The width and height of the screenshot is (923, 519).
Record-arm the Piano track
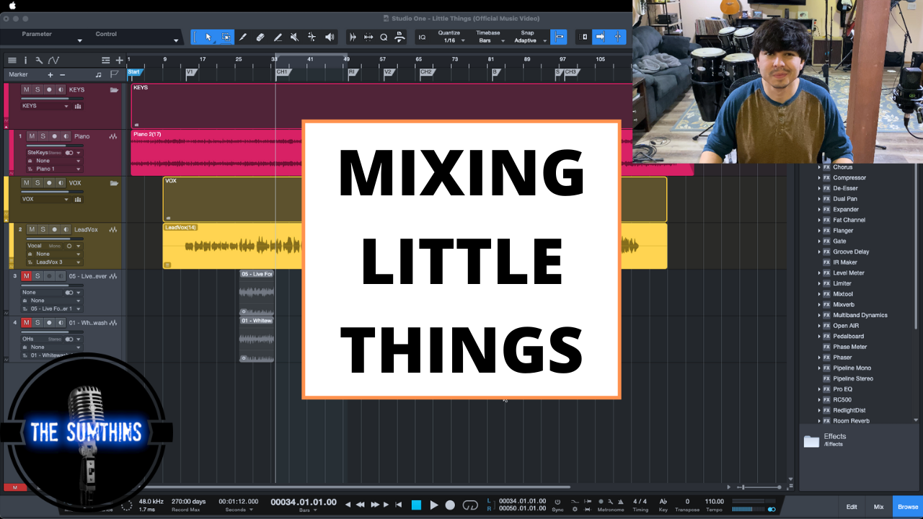55,136
